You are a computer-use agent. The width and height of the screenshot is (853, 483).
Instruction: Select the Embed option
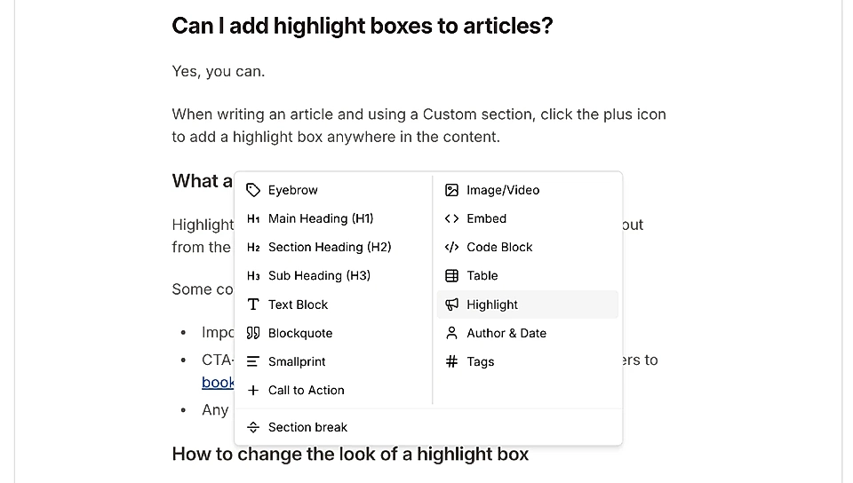(528, 218)
